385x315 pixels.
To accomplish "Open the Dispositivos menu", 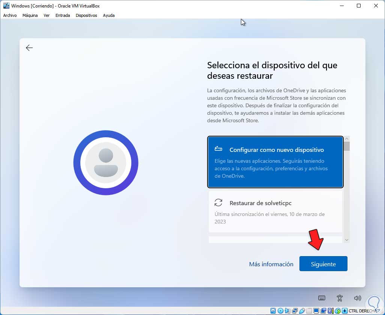I will 86,15.
